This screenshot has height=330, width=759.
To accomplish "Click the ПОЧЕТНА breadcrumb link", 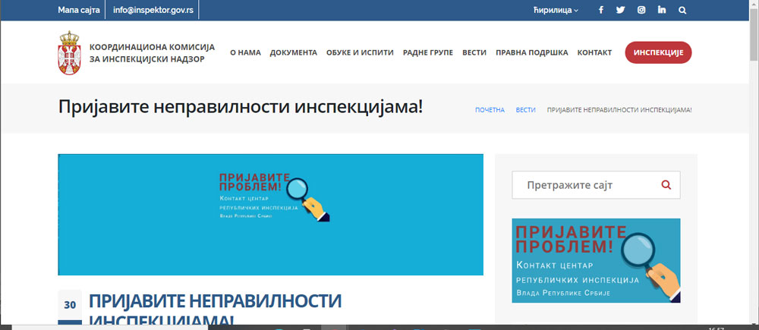I will [x=490, y=110].
